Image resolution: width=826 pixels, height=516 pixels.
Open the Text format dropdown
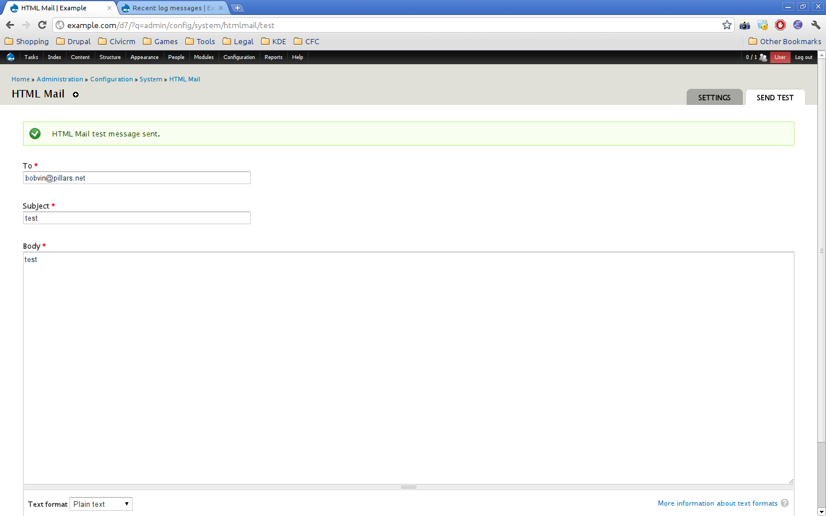click(x=101, y=504)
